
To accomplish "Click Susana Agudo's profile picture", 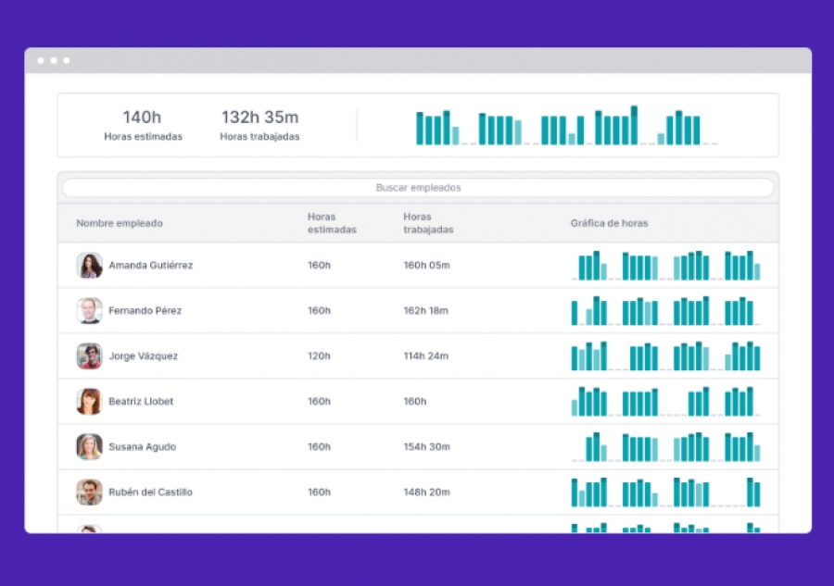I will [89, 447].
